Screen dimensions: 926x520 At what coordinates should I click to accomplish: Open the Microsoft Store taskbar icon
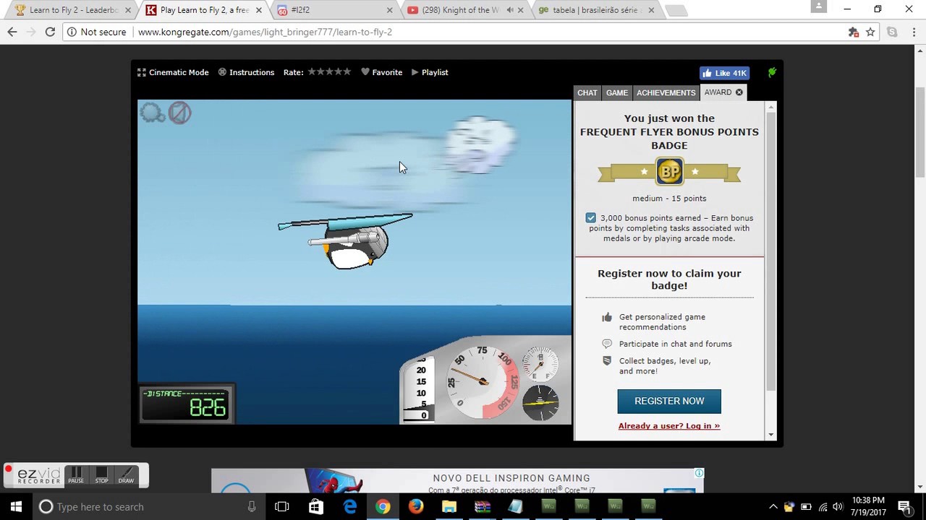[x=316, y=506]
